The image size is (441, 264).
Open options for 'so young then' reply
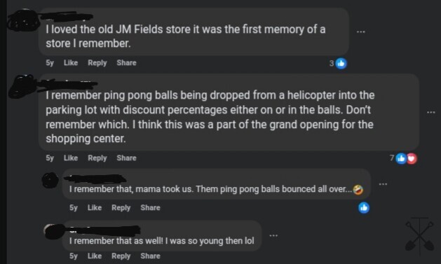(x=273, y=235)
